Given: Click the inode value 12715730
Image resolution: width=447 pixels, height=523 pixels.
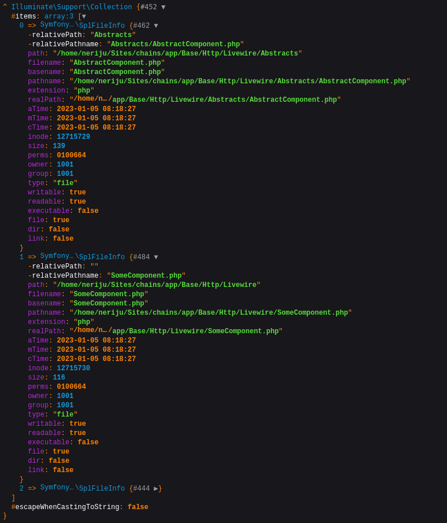Looking at the screenshot, I should [x=73, y=369].
